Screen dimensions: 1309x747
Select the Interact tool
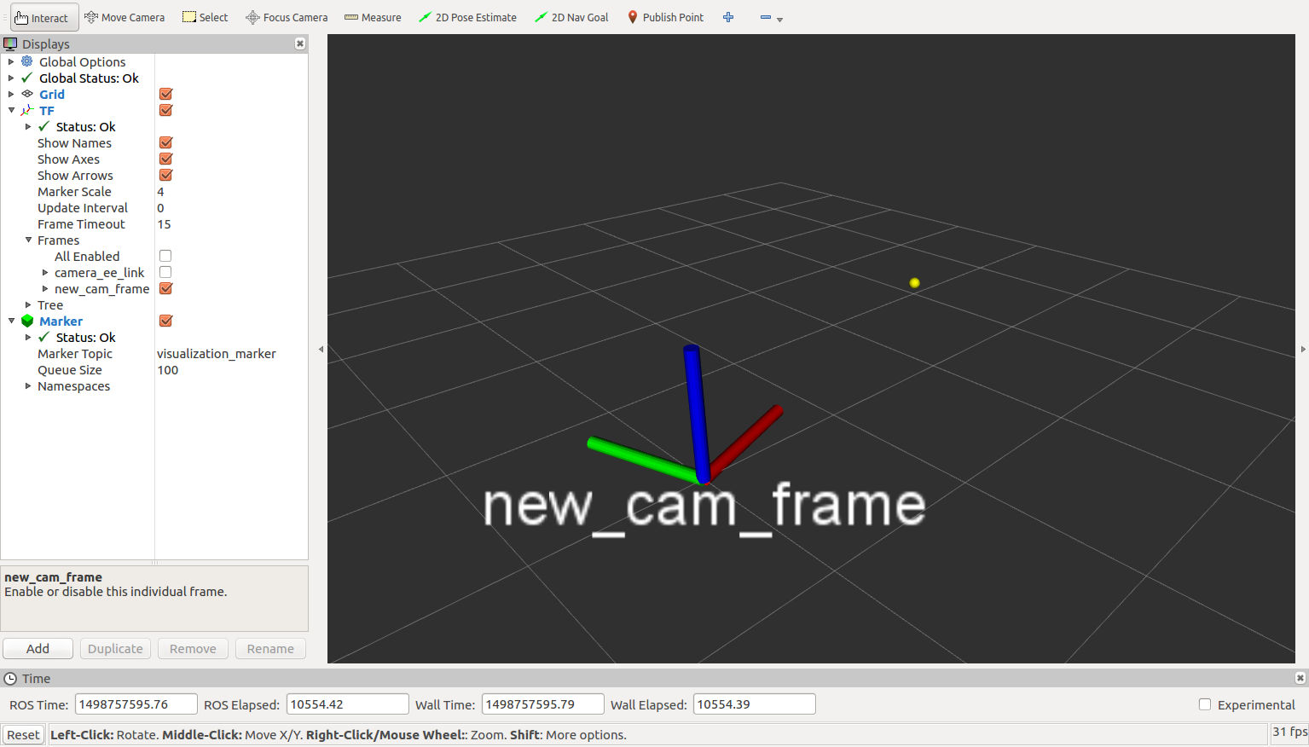pyautogui.click(x=43, y=18)
